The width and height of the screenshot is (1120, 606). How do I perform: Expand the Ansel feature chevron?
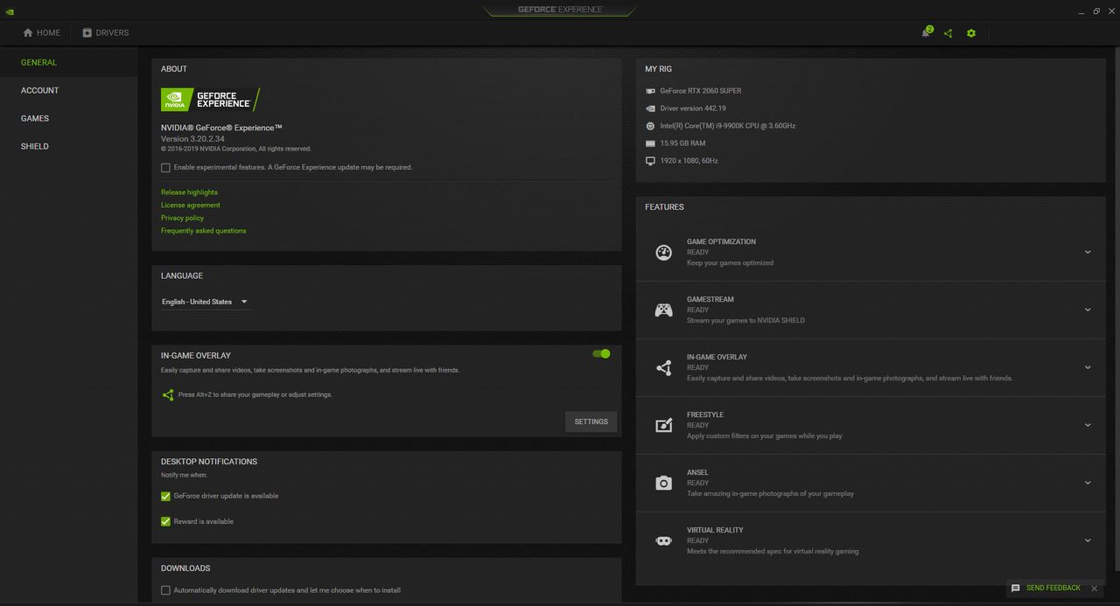(1088, 483)
